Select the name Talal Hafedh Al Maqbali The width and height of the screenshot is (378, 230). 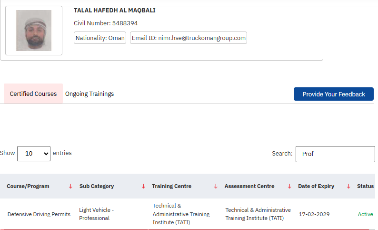click(115, 10)
